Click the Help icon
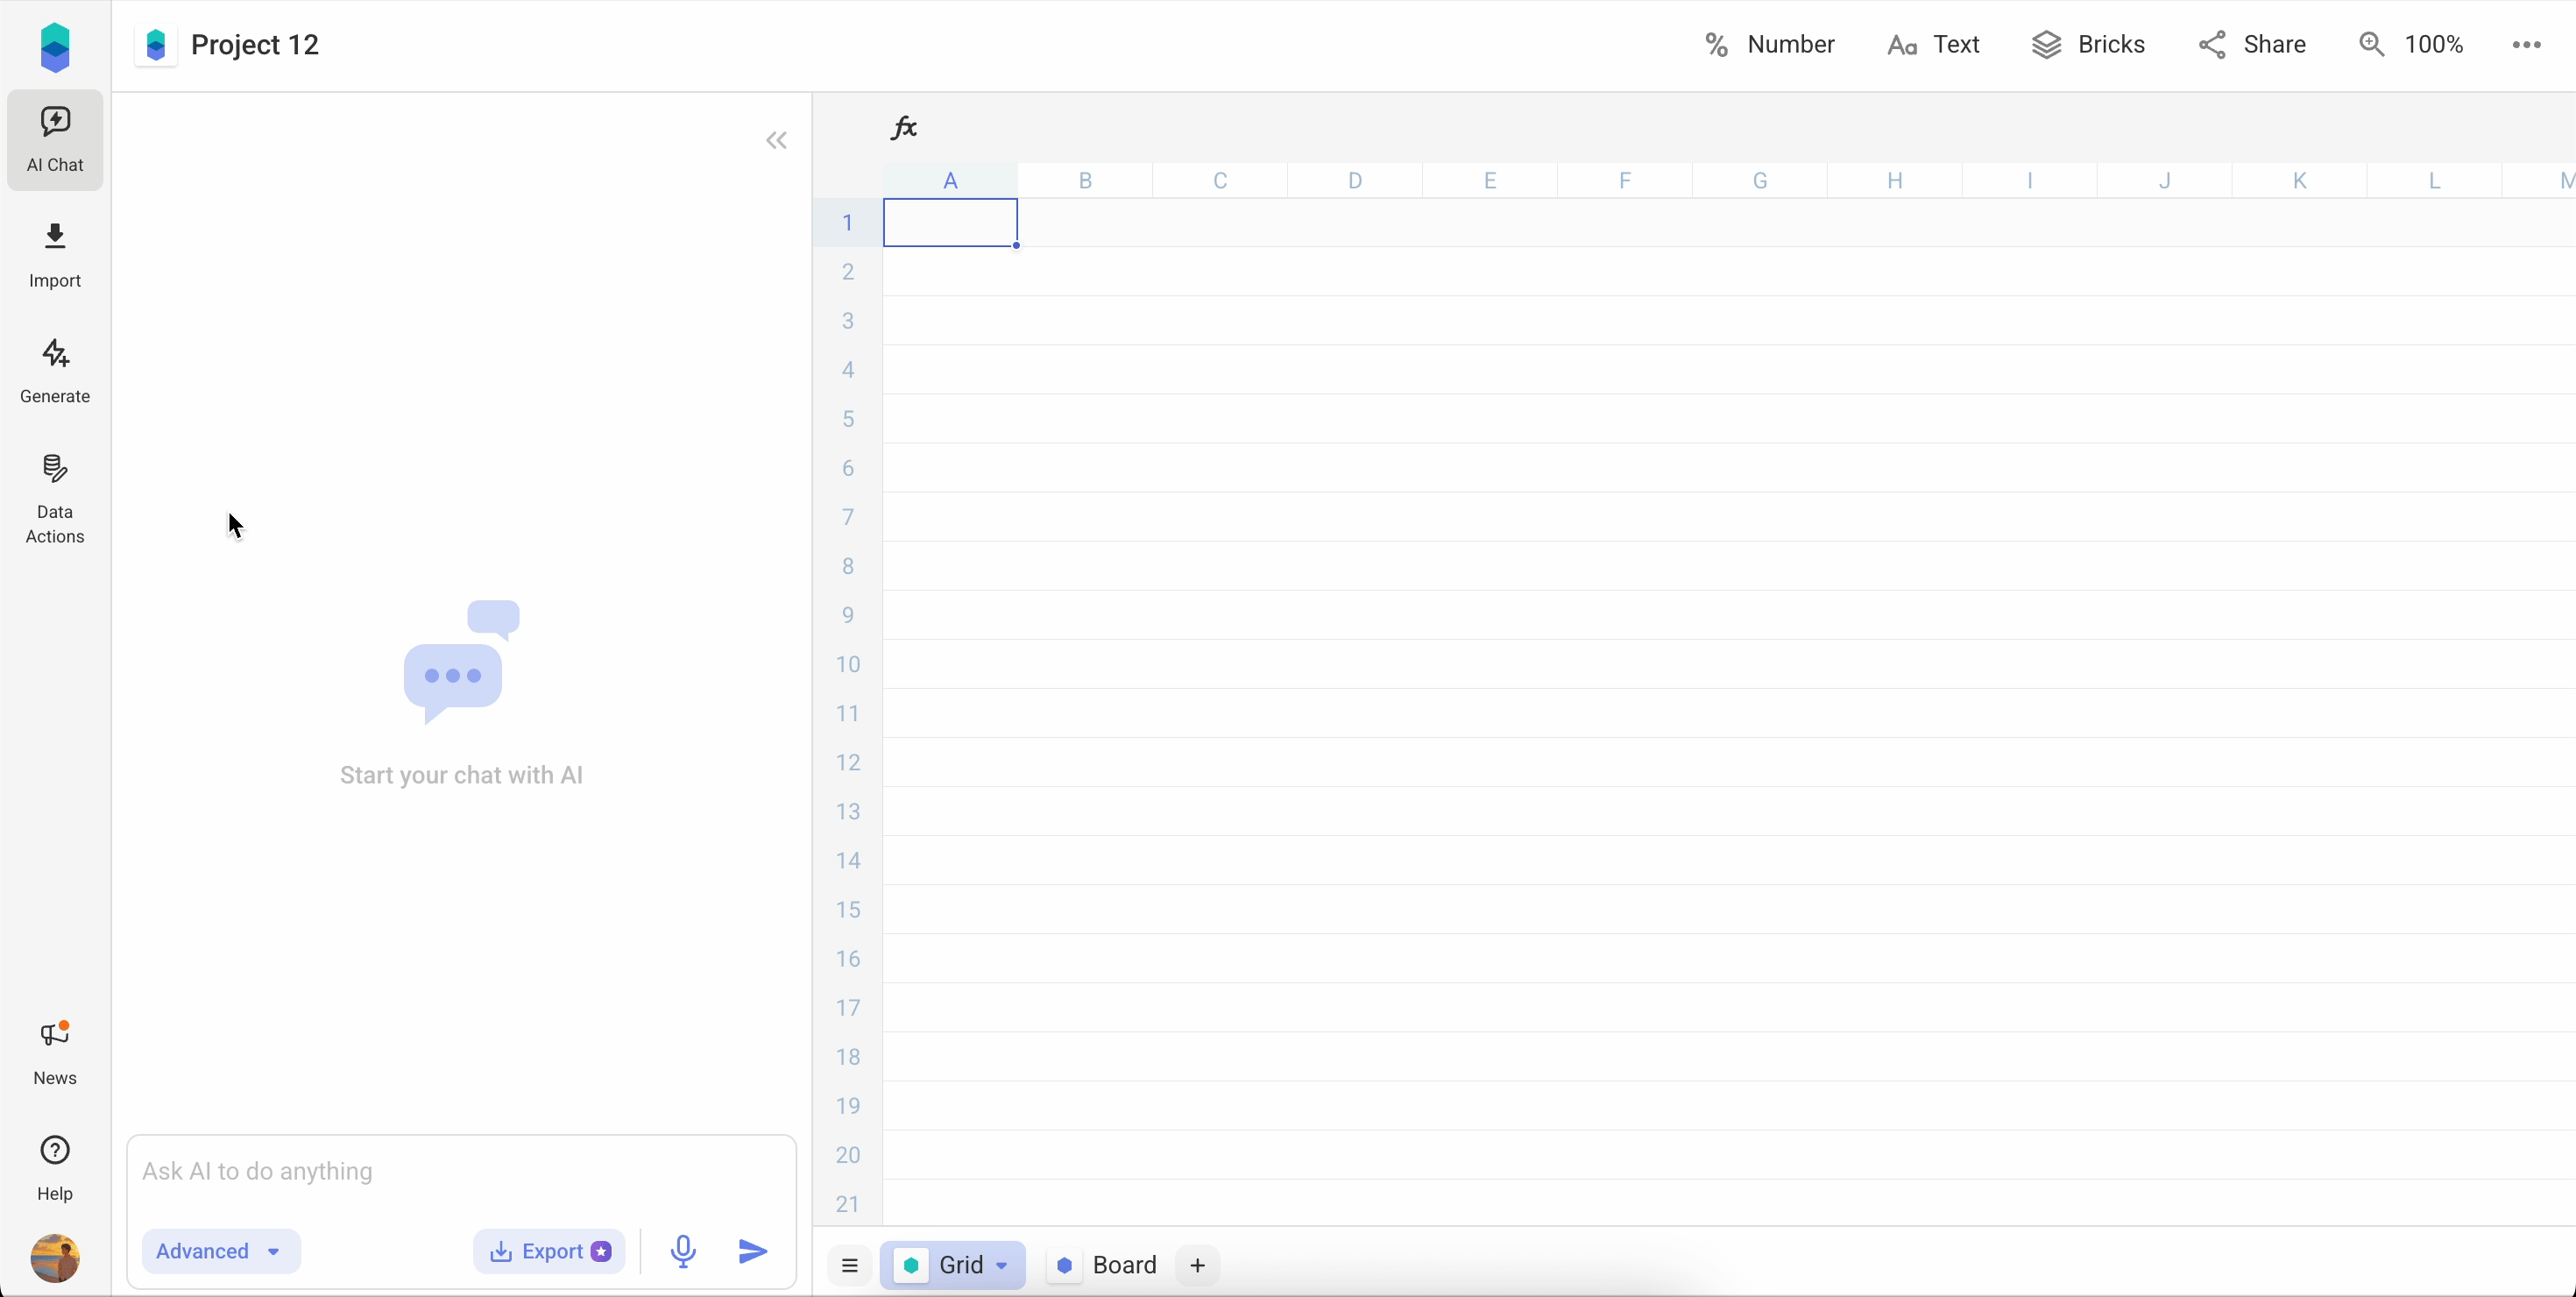Screen dimensions: 2576x1297 [54, 1167]
